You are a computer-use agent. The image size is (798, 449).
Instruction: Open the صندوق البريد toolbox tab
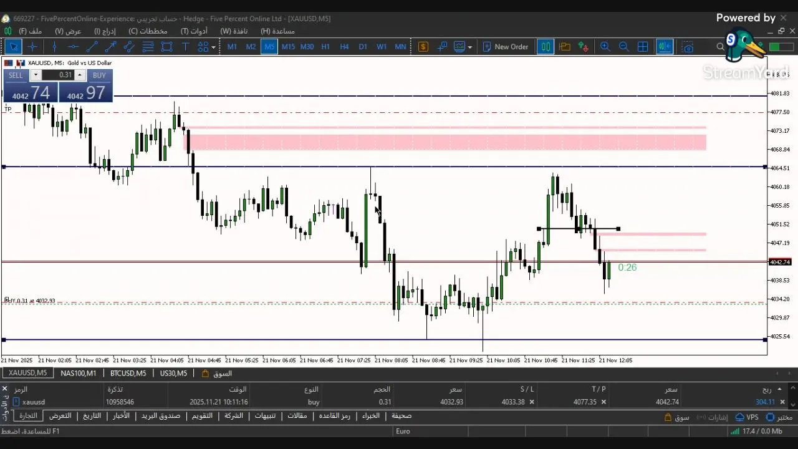[161, 416]
